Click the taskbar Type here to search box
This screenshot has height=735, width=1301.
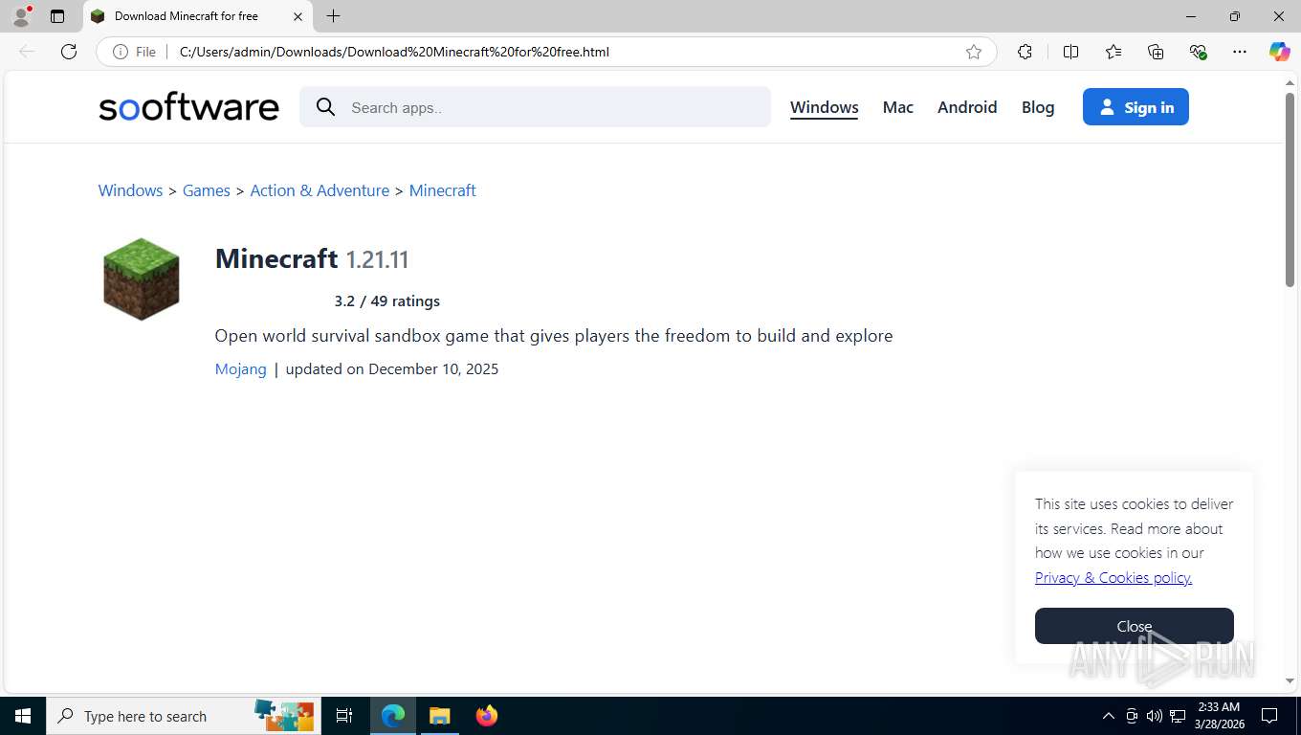[184, 716]
